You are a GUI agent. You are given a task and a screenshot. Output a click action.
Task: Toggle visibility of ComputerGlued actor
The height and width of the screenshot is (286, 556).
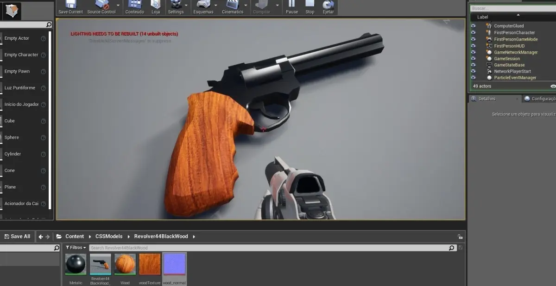tap(473, 26)
